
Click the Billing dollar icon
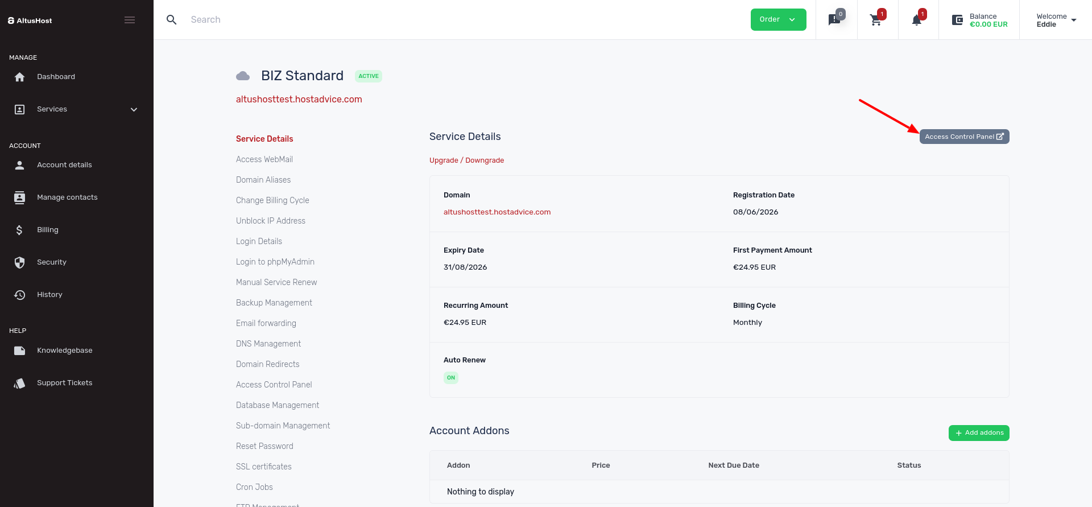(x=19, y=230)
